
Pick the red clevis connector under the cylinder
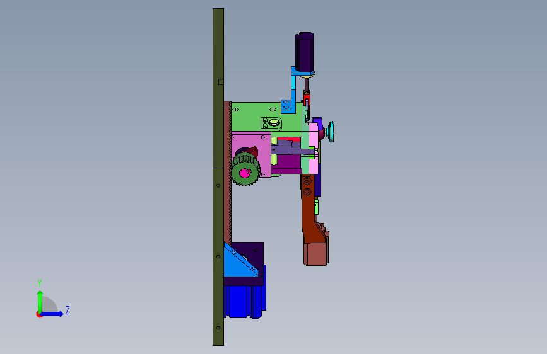[x=307, y=100]
